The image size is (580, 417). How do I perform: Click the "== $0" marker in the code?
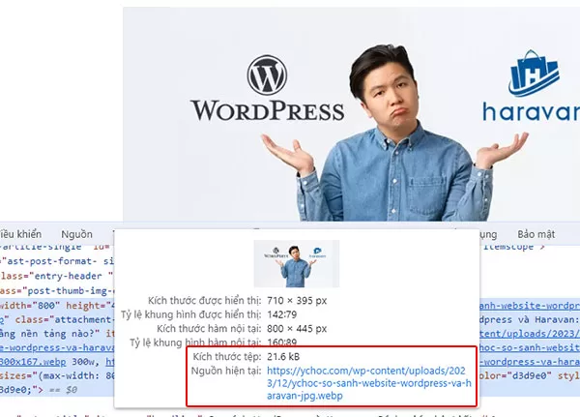pos(62,390)
